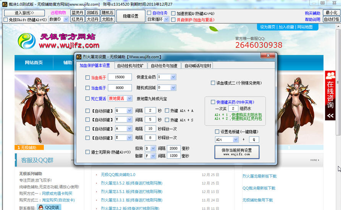Toggle 自动任务 checkbox
Viewport: 341px width, 210px height.
[x=149, y=13]
